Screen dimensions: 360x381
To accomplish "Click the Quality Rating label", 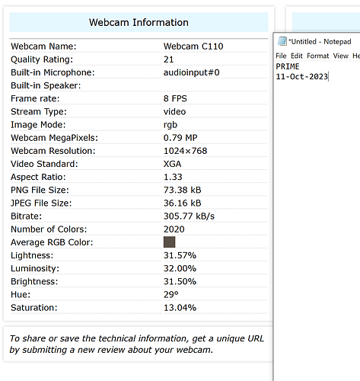I will pos(42,59).
